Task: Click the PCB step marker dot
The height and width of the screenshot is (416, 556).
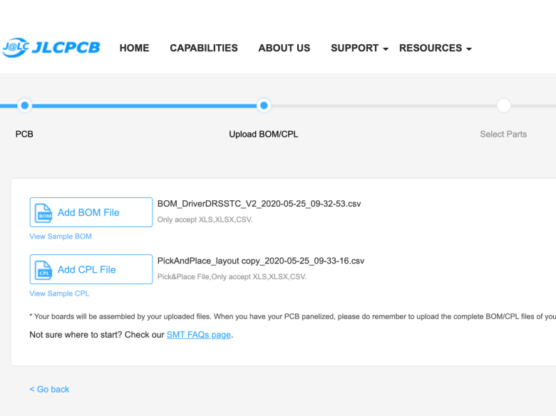Action: 25,105
